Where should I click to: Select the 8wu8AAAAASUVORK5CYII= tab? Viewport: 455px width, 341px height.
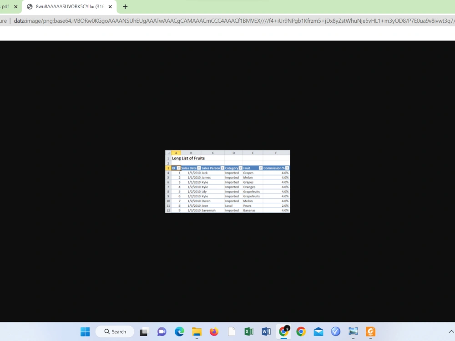(70, 7)
